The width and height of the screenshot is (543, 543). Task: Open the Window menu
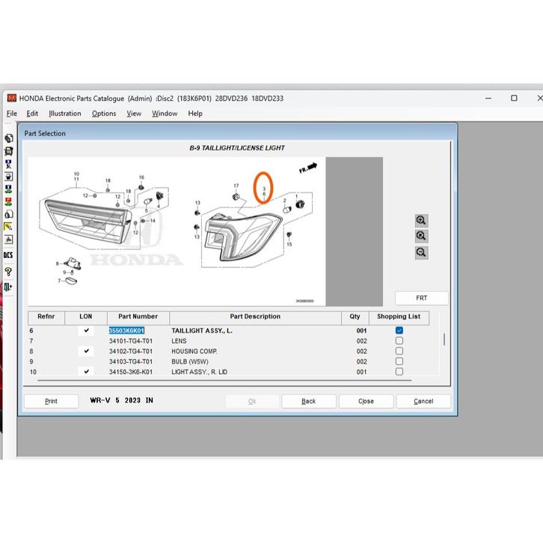pos(165,114)
